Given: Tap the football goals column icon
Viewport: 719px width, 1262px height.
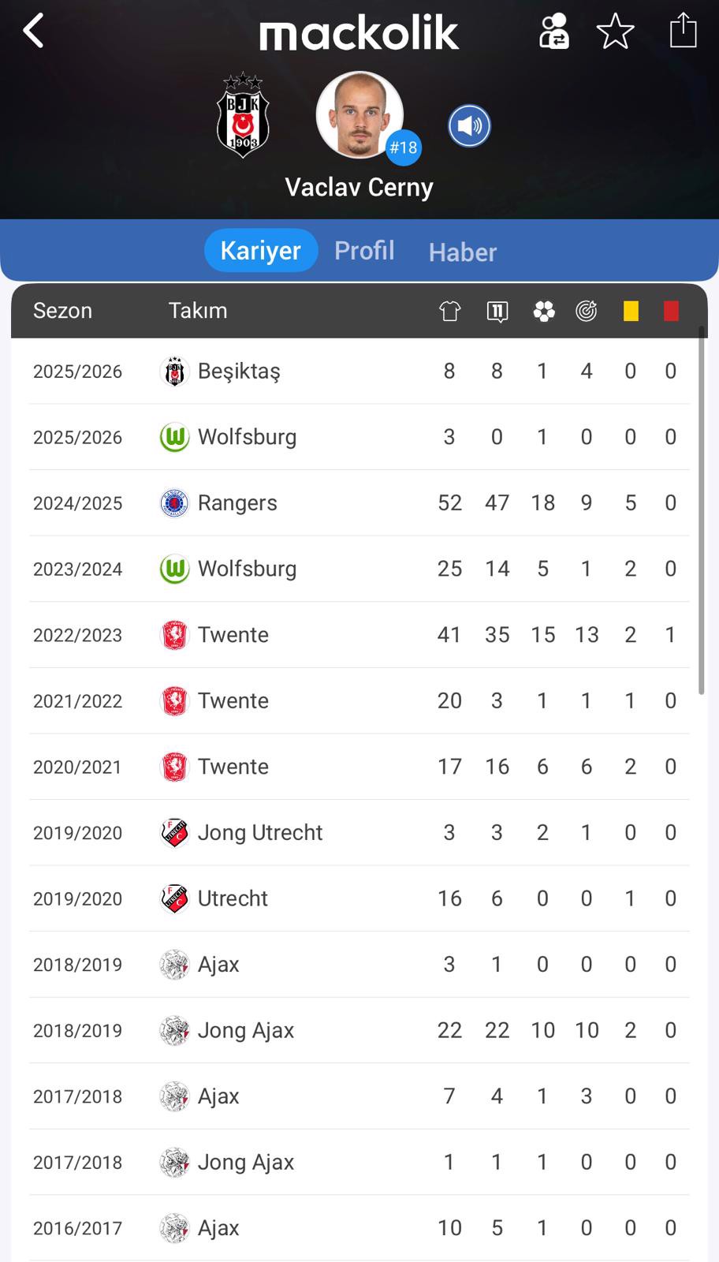Looking at the screenshot, I should coord(543,312).
